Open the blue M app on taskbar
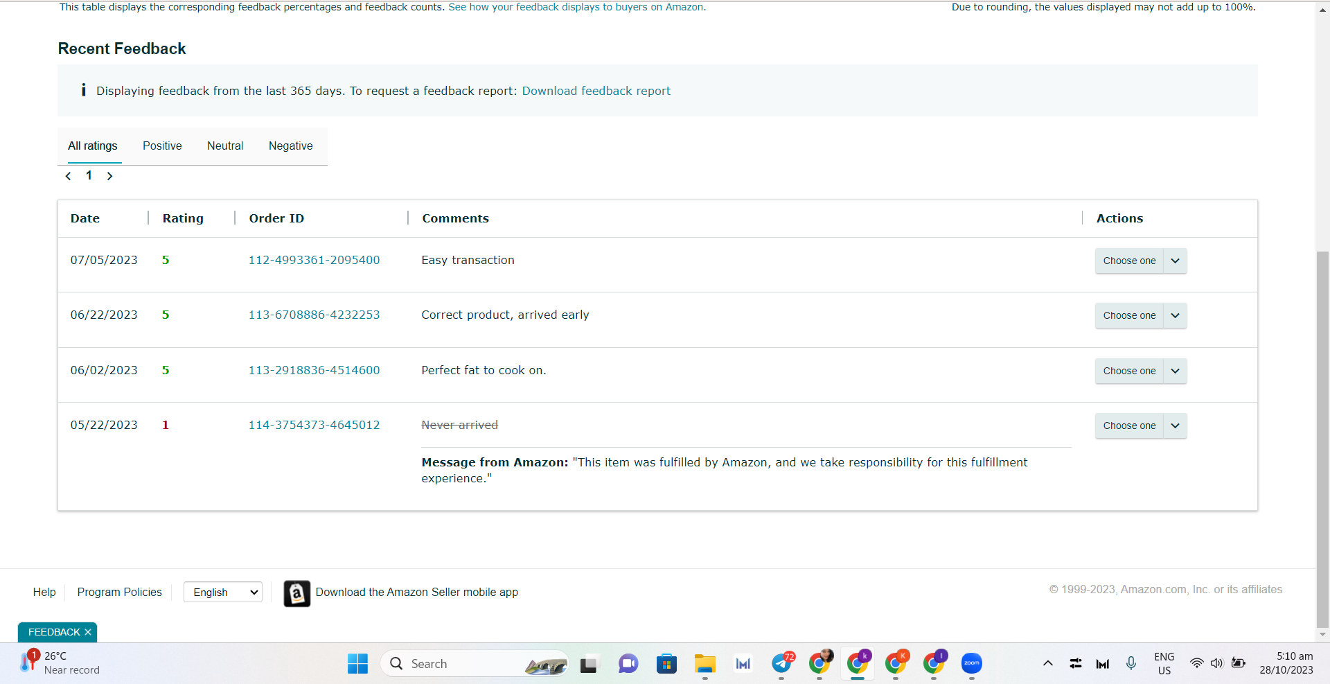This screenshot has height=684, width=1330. [743, 664]
